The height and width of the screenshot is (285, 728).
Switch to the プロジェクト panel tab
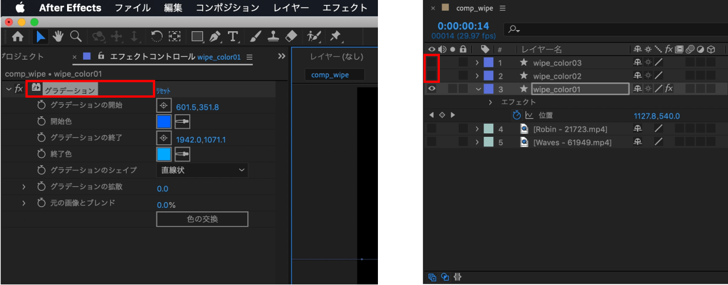22,57
